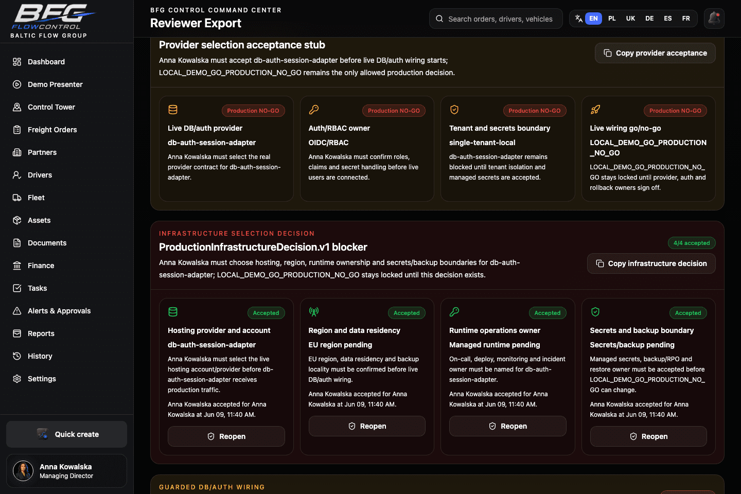Click the Reports icon in the sidebar
Viewport: 741px width, 494px height.
17,333
